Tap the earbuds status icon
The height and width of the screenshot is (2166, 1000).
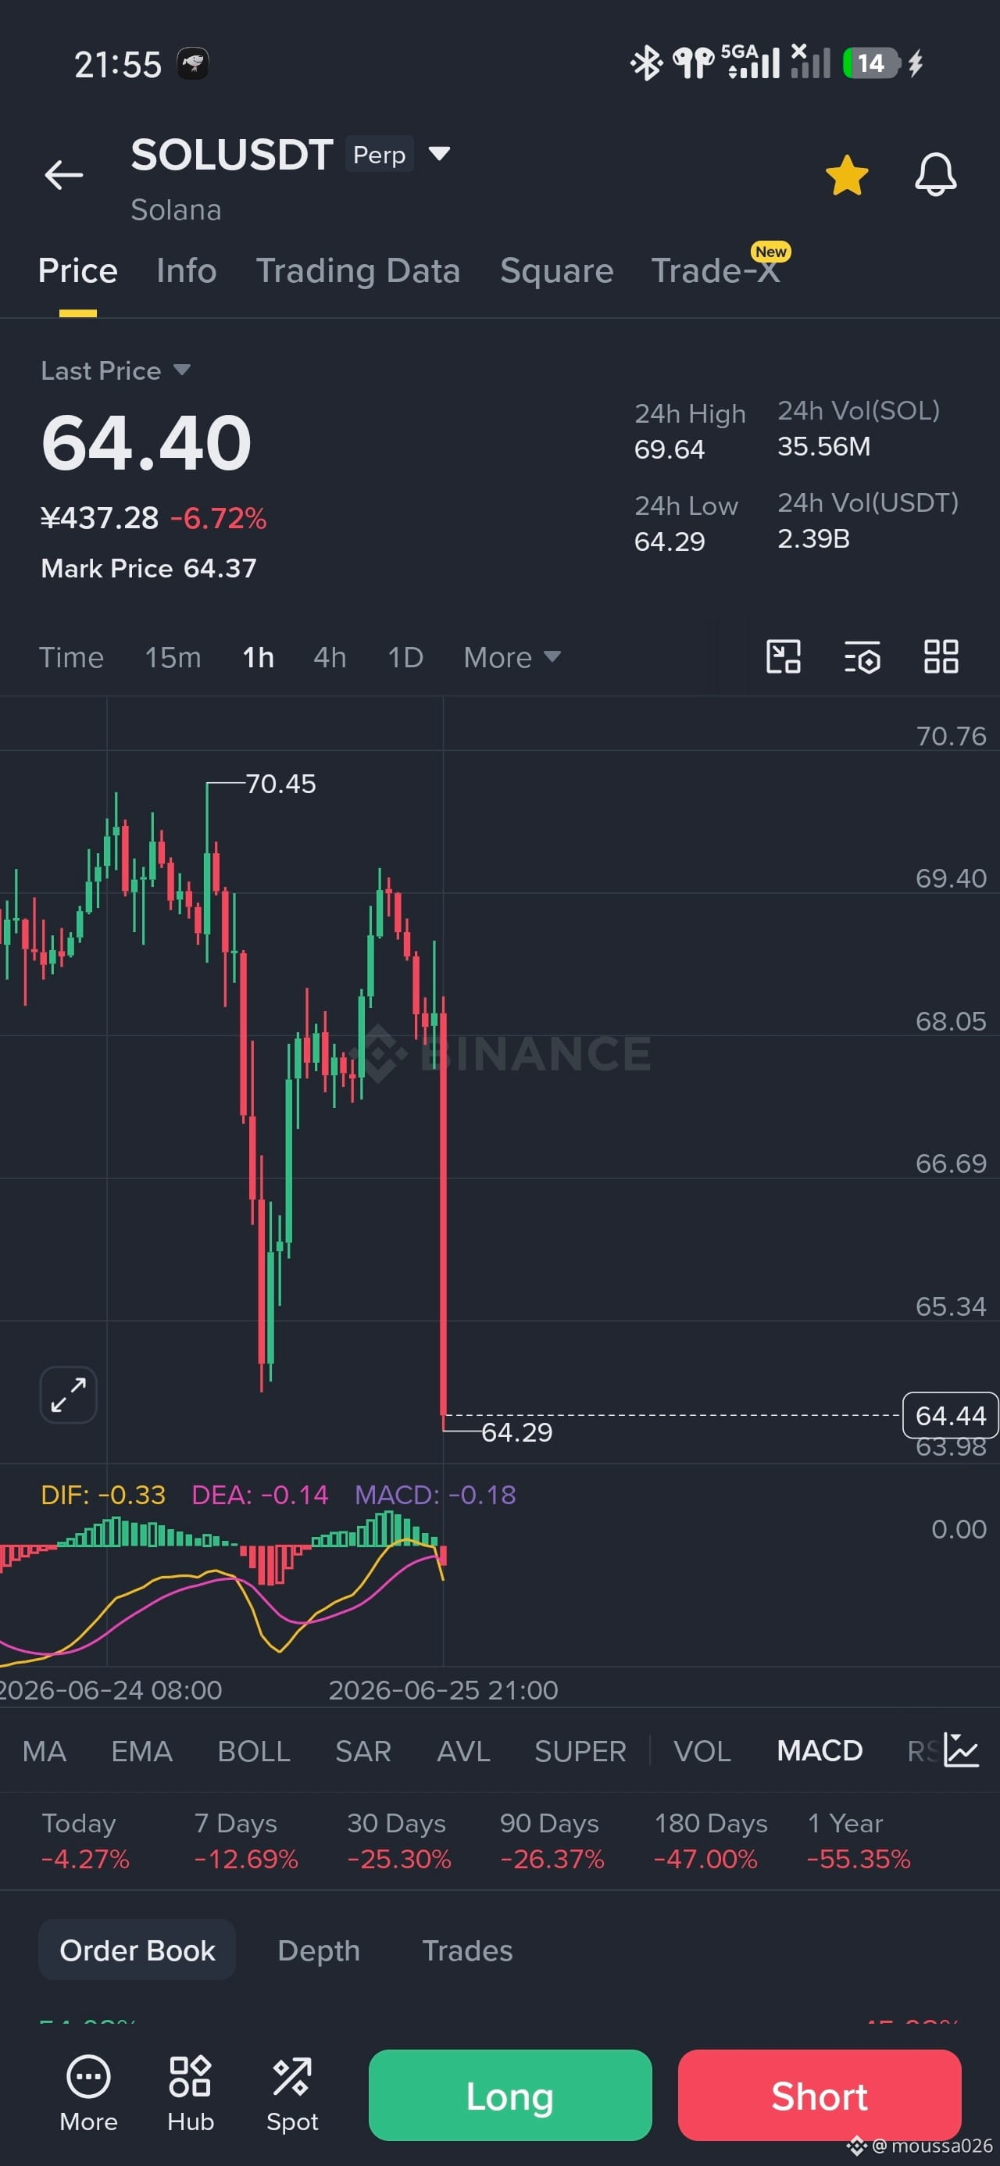click(694, 63)
